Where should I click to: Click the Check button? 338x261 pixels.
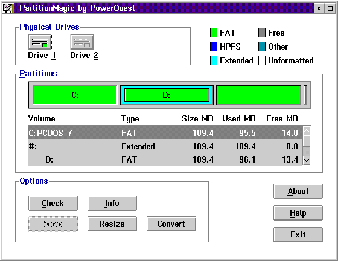pos(53,203)
